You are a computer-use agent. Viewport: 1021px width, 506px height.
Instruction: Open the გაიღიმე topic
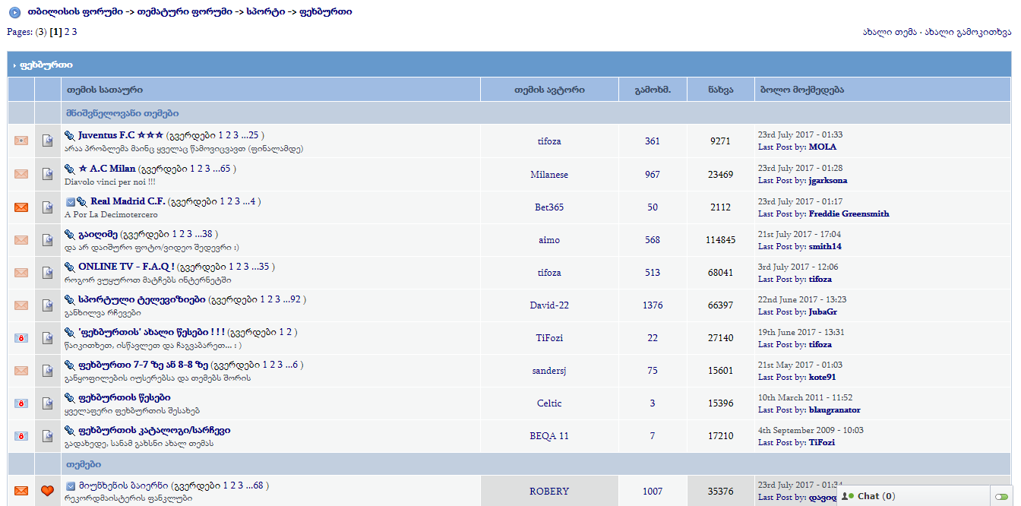pyautogui.click(x=98, y=234)
